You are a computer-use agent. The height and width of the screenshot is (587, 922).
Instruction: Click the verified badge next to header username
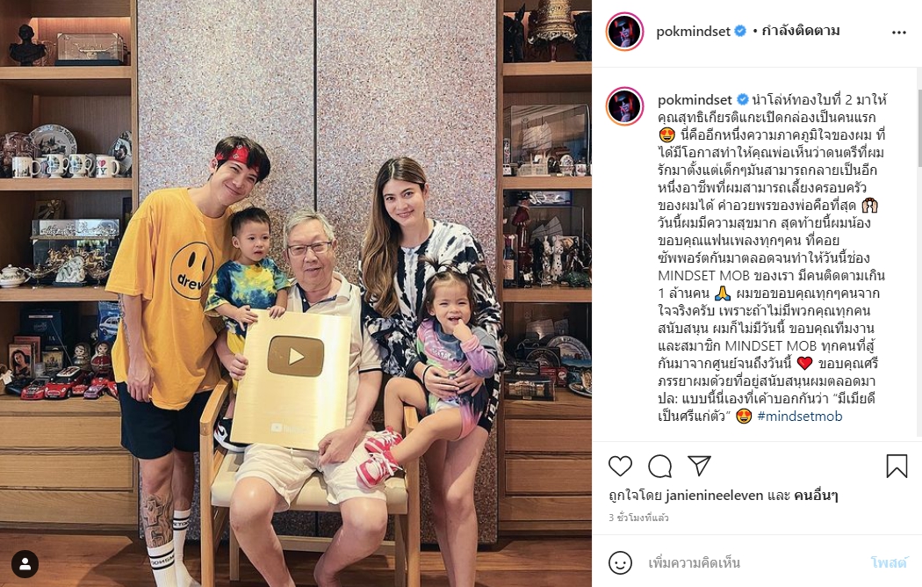(741, 31)
